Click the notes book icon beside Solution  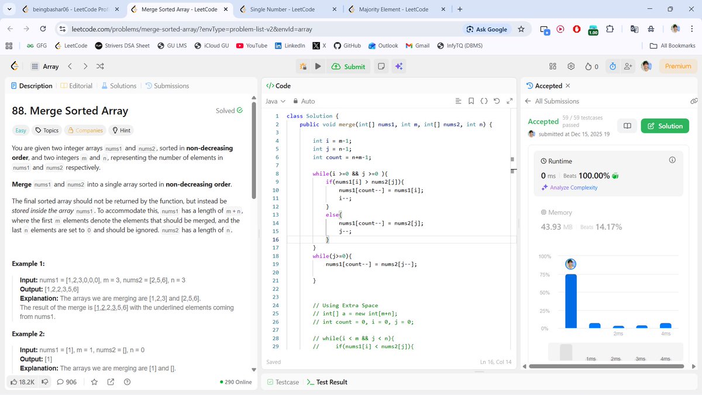(627, 126)
